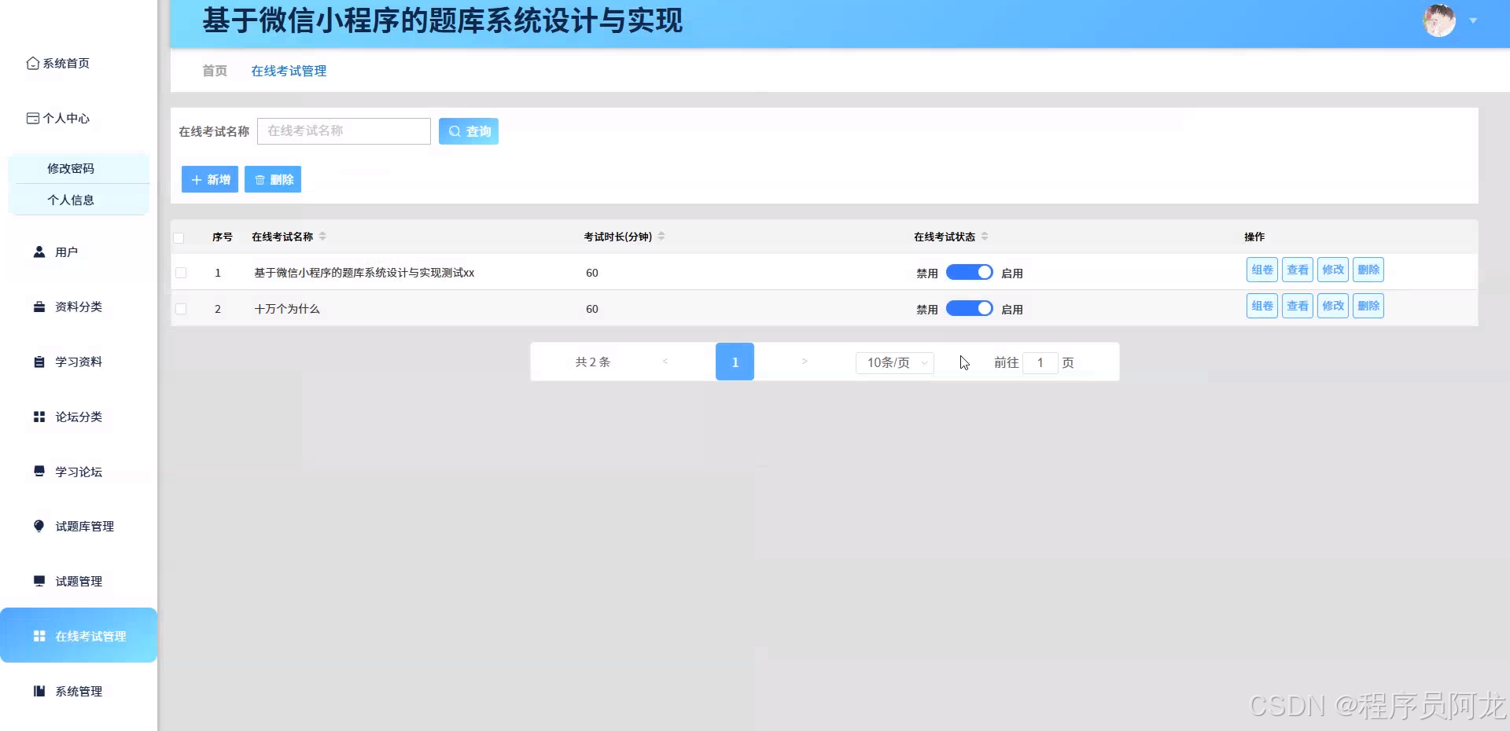Select the 系统首页 home icon
Viewport: 1510px width, 731px height.
(x=32, y=63)
